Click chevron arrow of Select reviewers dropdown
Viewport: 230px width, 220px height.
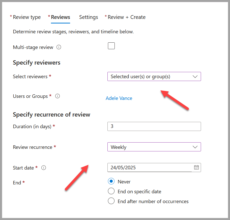(195, 77)
